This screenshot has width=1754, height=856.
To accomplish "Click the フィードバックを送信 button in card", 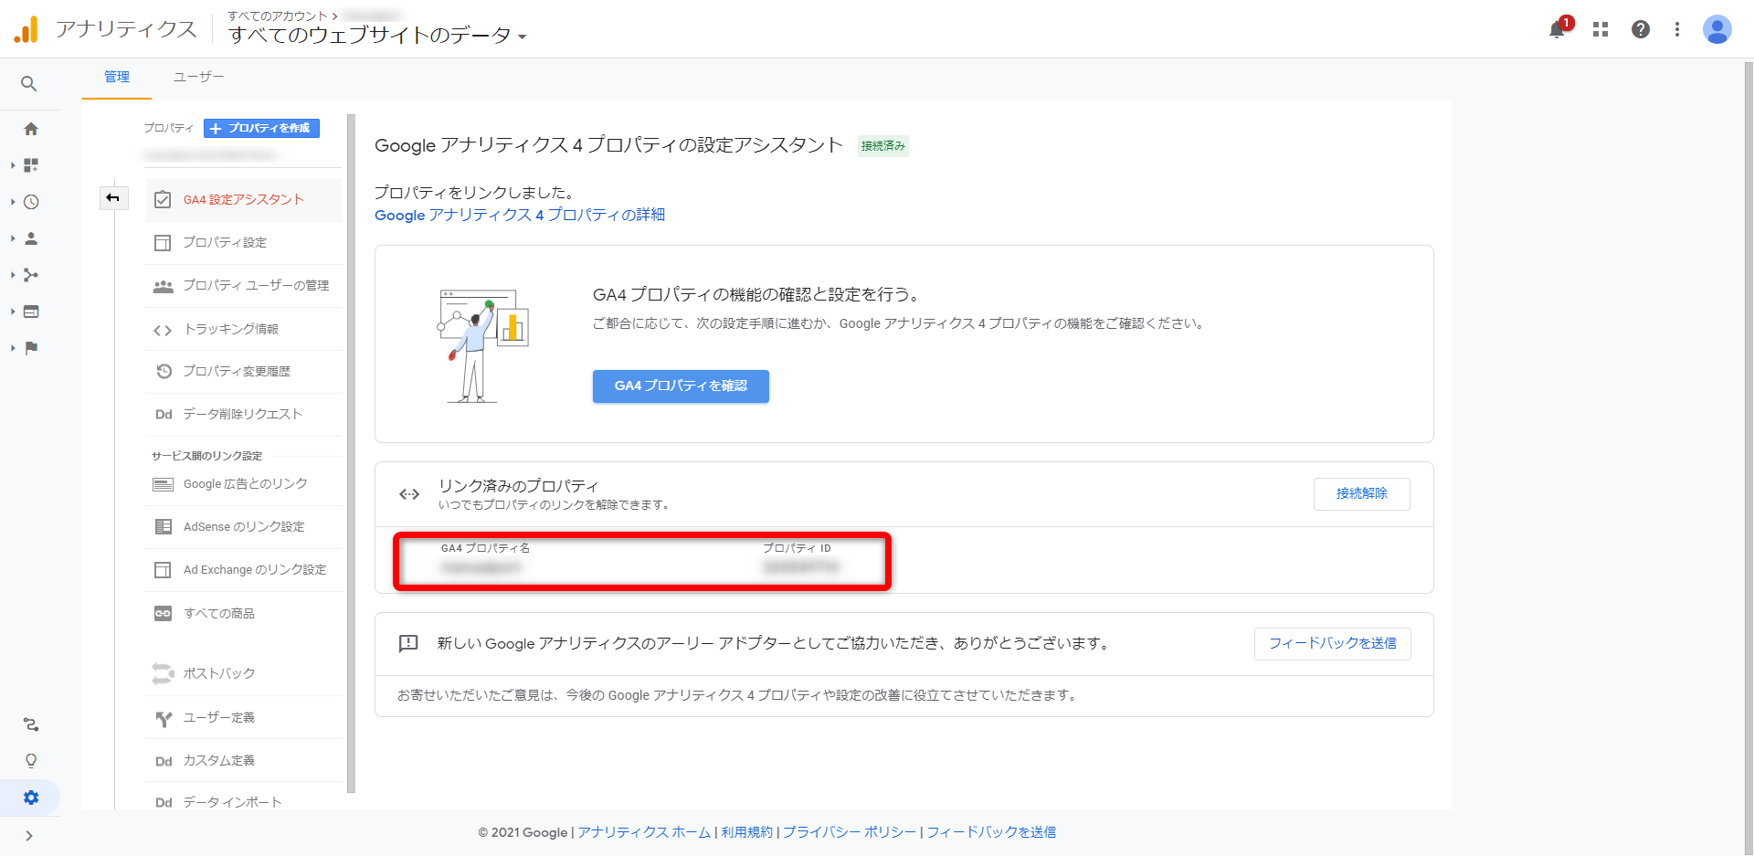I will 1332,644.
